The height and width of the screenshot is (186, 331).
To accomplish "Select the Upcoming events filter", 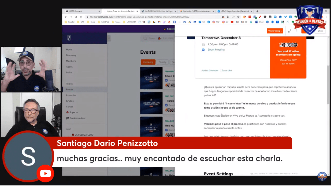I will coord(148,62).
